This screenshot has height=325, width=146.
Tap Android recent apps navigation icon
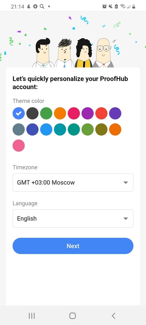tap(32, 316)
